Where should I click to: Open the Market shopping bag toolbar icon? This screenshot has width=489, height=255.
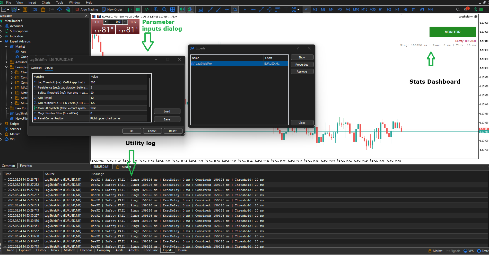pyautogui.click(x=43, y=10)
